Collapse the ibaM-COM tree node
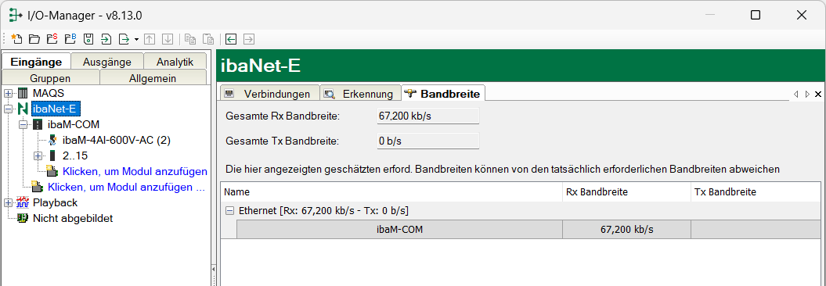 pyautogui.click(x=23, y=124)
